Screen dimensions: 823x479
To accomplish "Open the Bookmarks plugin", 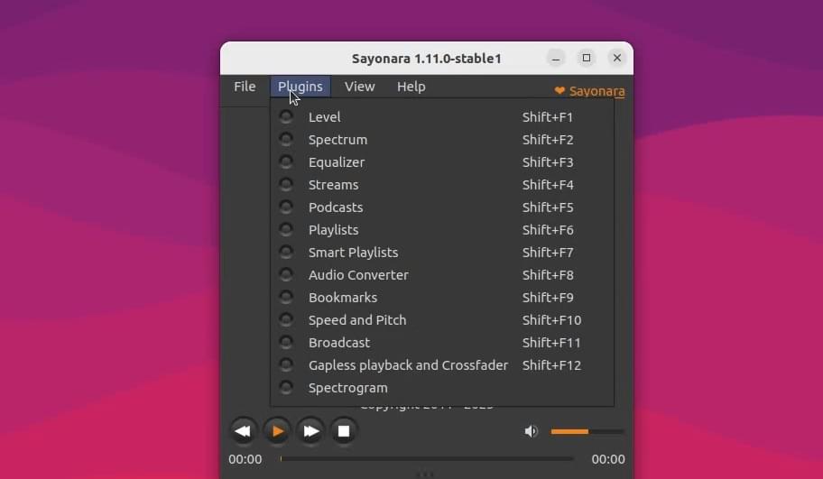I will (442, 298).
